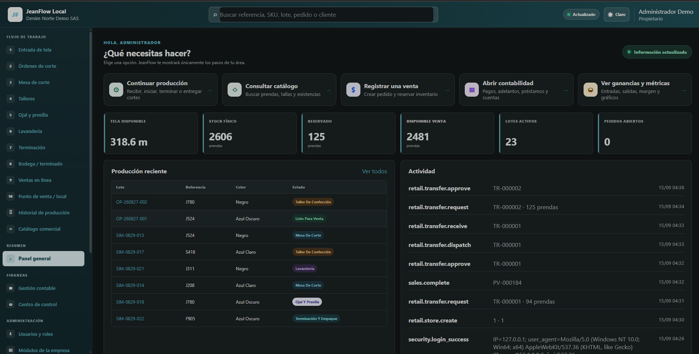Click the chart icon on Ver ganancias y métricas

click(590, 90)
